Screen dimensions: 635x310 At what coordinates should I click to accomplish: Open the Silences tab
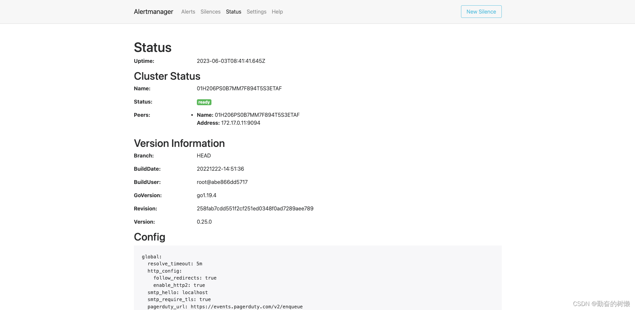coord(210,12)
